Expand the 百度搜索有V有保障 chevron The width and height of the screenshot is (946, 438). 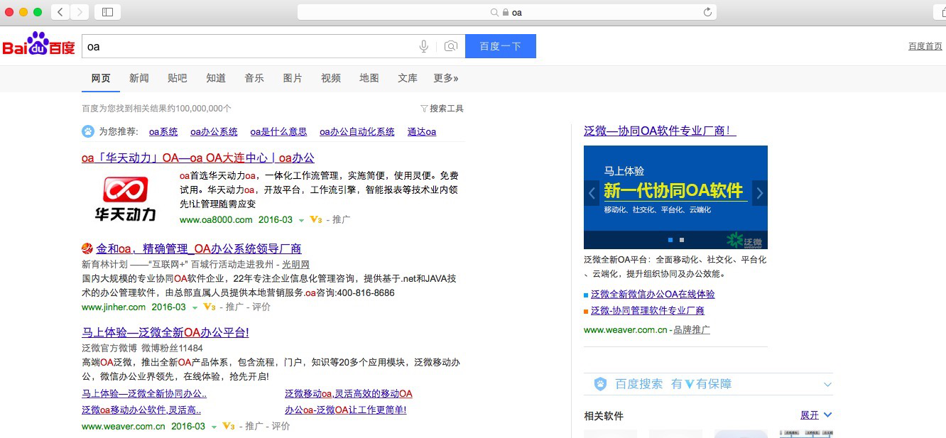tap(827, 383)
